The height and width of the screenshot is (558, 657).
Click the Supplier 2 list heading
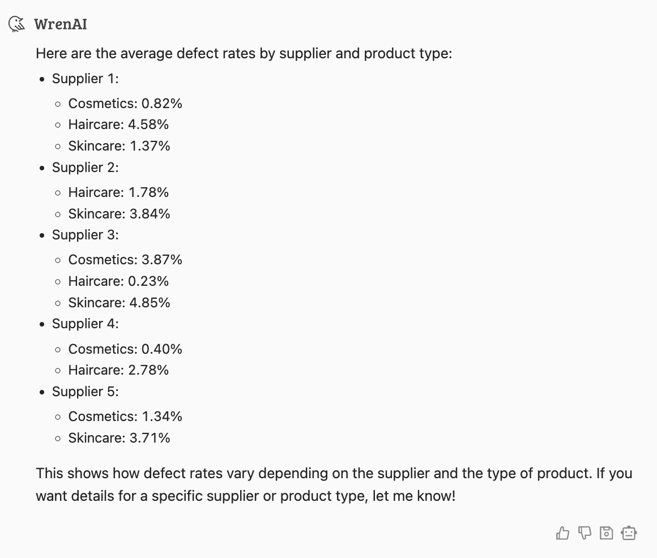(86, 168)
